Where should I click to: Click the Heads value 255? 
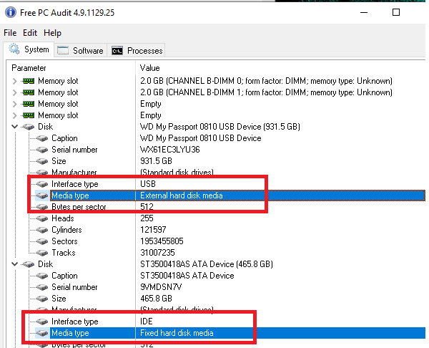(147, 218)
